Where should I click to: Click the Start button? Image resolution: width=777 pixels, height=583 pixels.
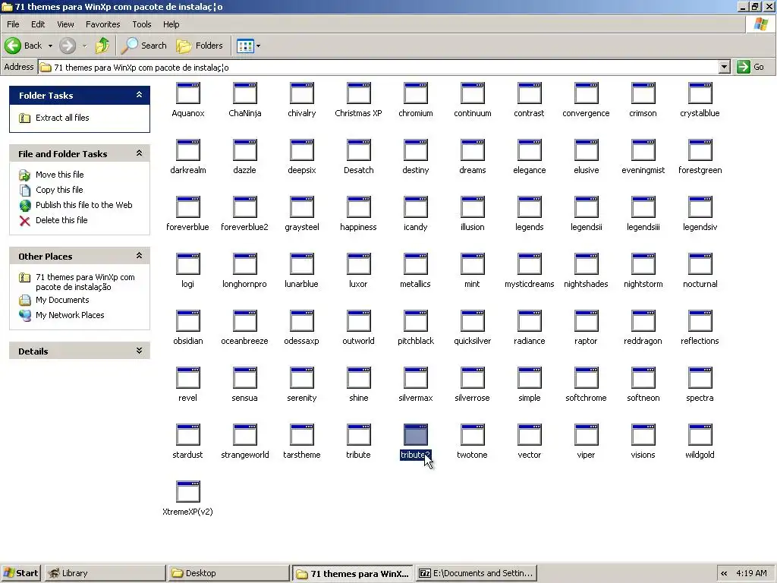point(20,573)
